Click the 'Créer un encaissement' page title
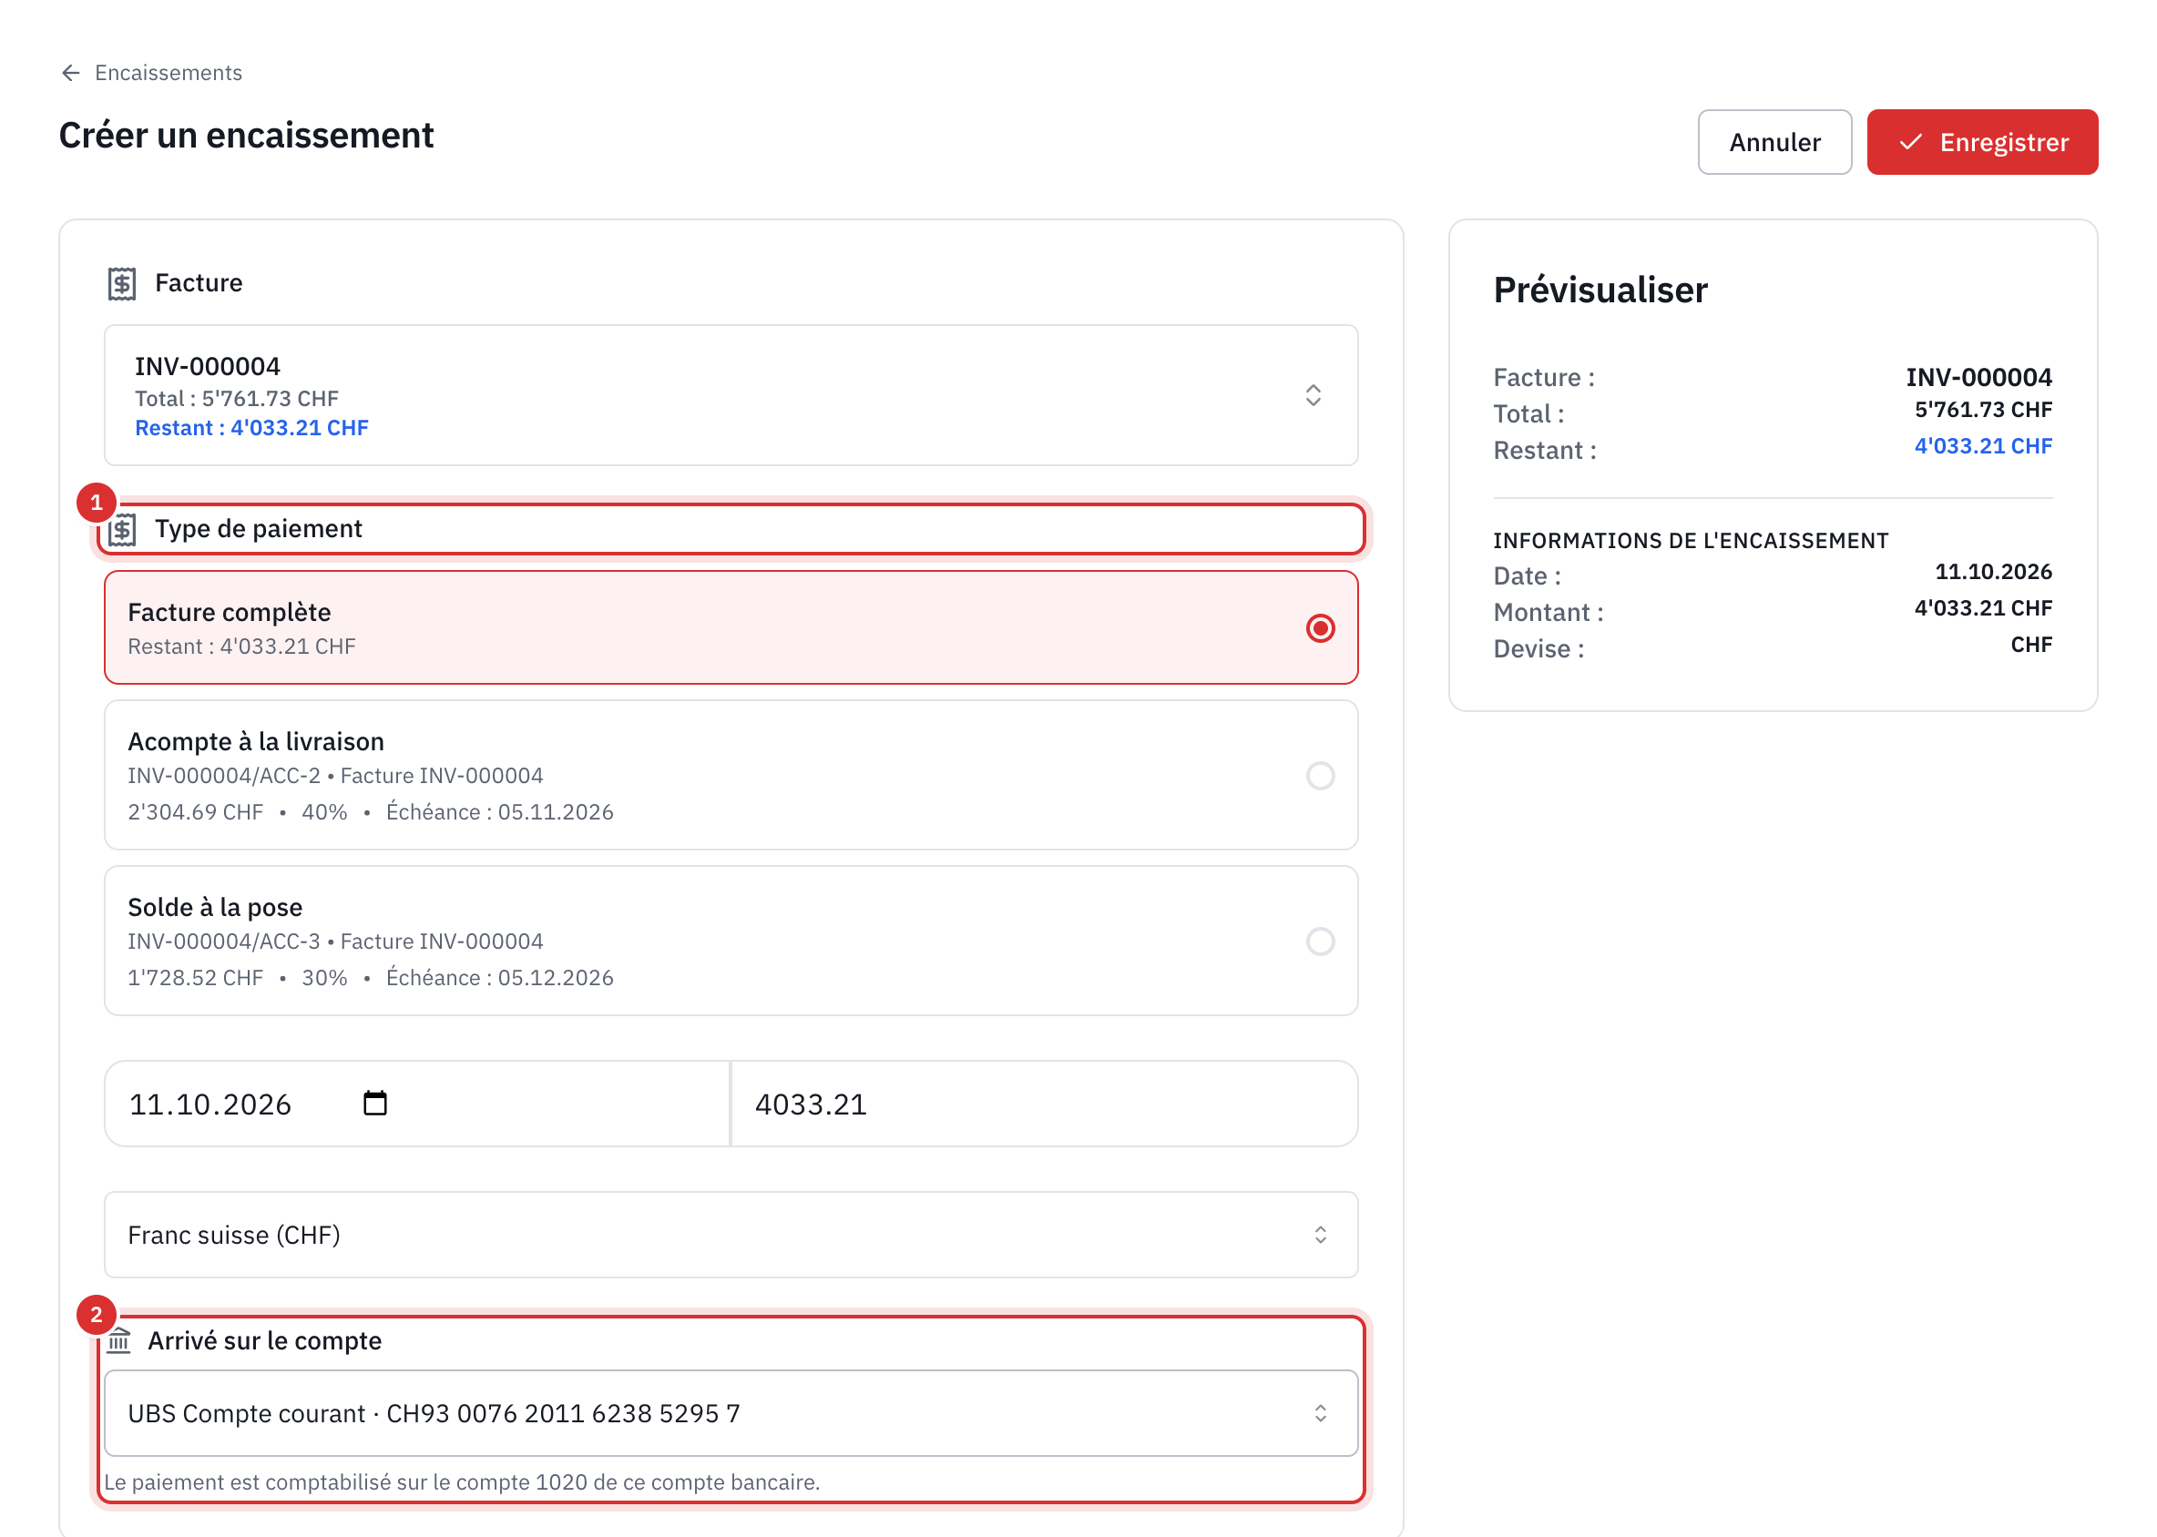2157x1537 pixels. tap(246, 136)
